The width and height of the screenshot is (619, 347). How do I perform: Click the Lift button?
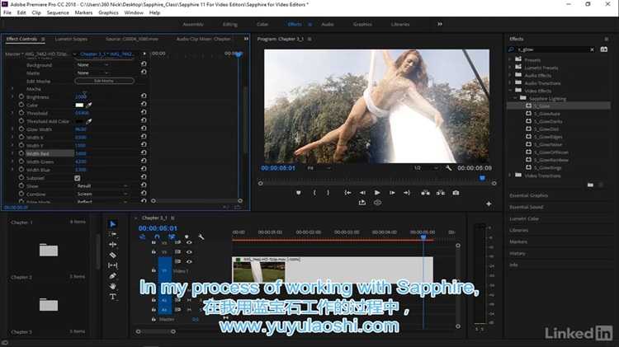(425, 193)
